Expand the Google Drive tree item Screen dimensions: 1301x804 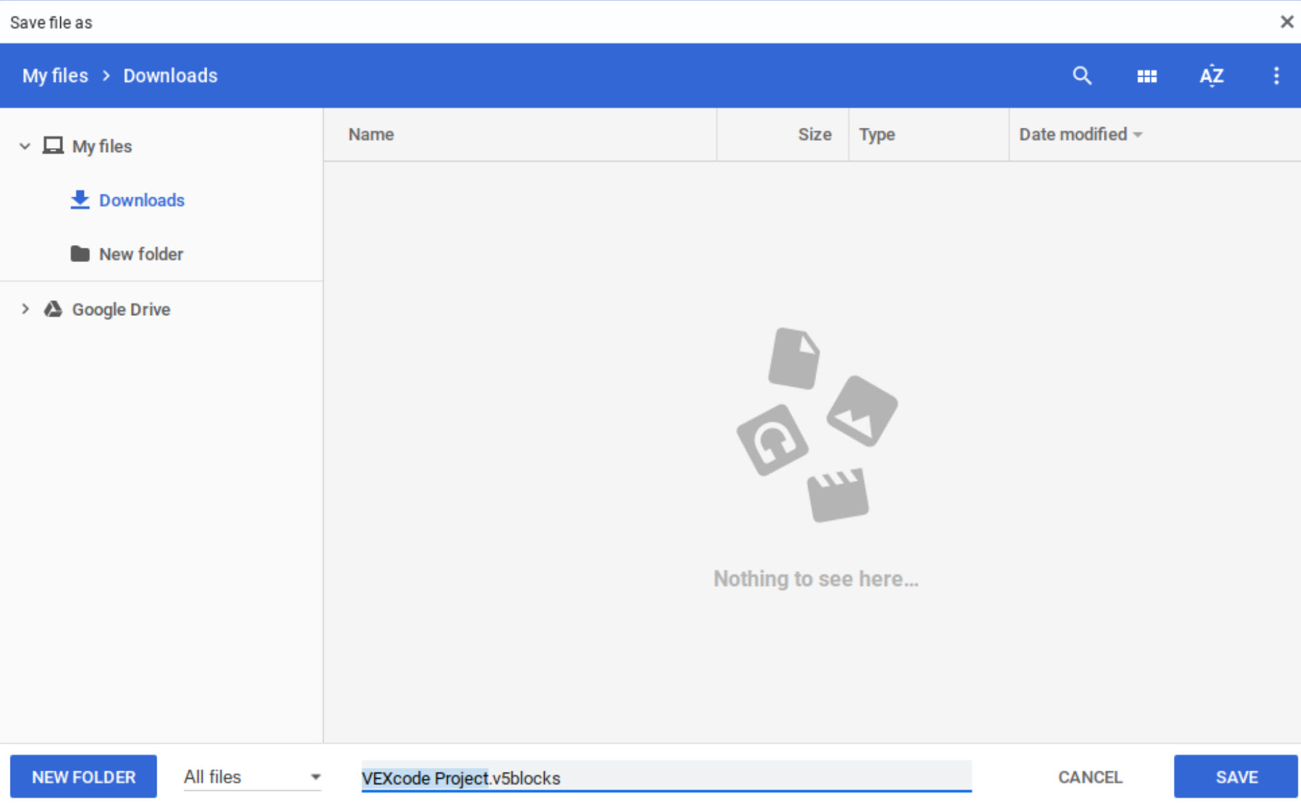(25, 309)
